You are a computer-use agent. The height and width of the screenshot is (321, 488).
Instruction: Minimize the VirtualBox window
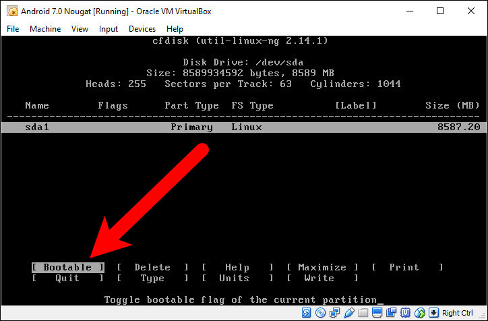[410, 11]
